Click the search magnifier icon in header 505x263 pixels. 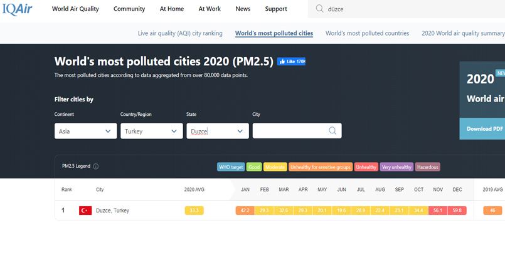pos(319,9)
